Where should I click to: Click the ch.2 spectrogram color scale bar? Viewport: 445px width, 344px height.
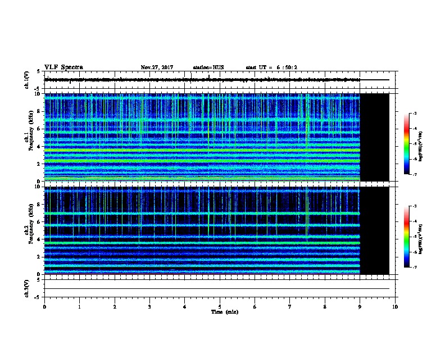(406, 237)
